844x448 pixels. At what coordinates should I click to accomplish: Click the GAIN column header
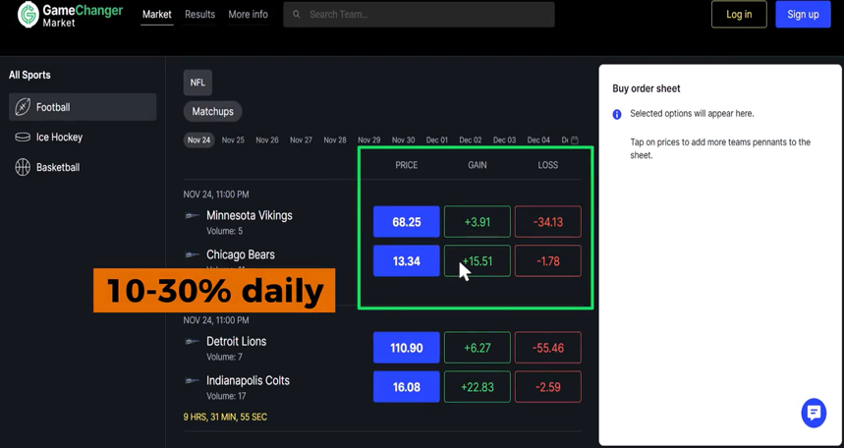tap(478, 165)
